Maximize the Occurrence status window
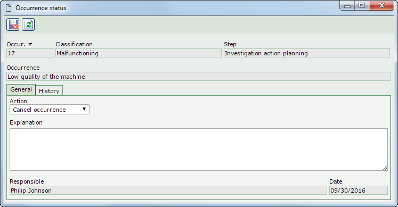Screen dimensions: 398x207 click(362, 5)
